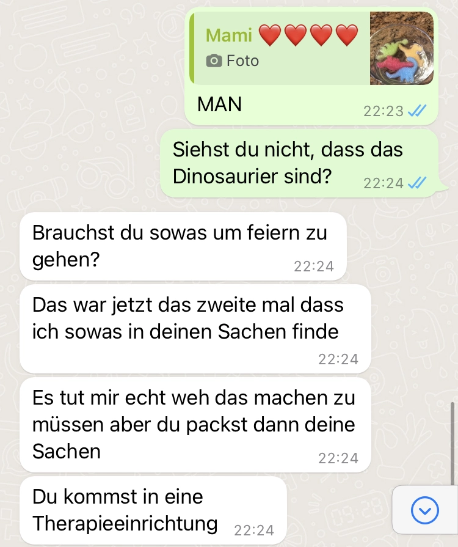Tap the 'Foto' label in quoted reply
458x547 pixels.
point(242,61)
